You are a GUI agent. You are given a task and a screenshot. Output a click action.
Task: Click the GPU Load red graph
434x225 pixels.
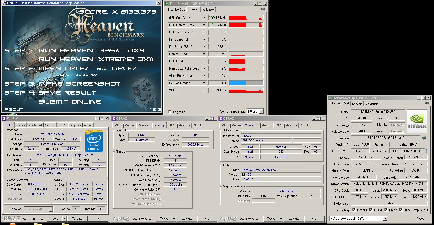[246, 61]
